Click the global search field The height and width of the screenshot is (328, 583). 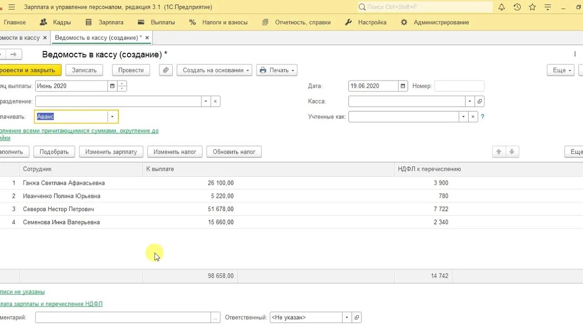coord(424,7)
